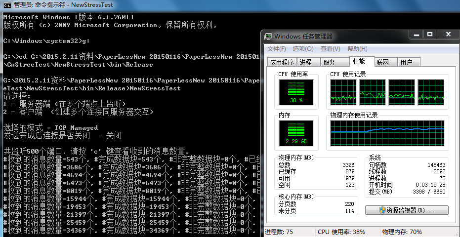This screenshot has width=460, height=237.
Task: Click the threads count 2092
Action: (x=439, y=172)
